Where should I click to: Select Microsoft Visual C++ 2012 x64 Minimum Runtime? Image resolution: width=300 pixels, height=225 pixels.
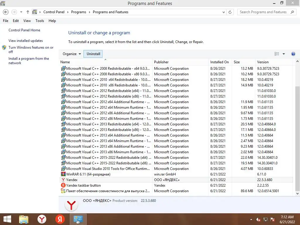pyautogui.click(x=176, y=107)
